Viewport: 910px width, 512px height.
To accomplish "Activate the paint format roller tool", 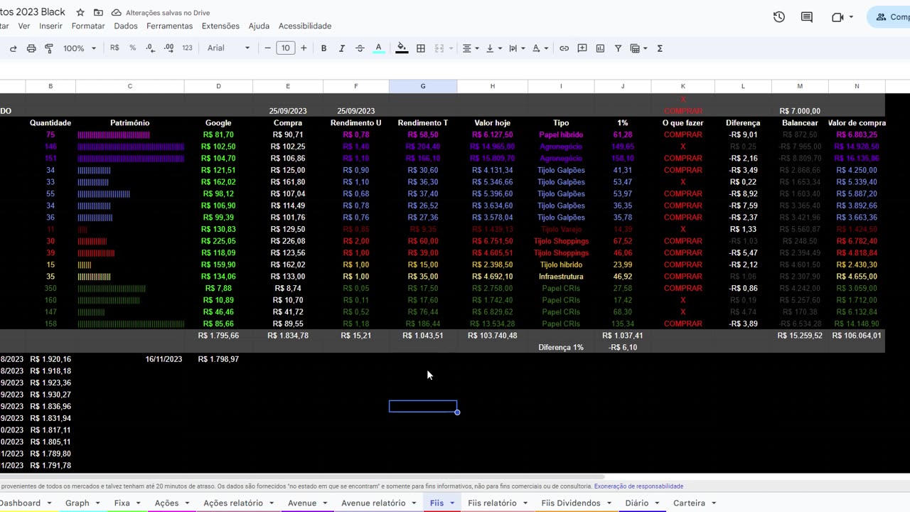I will pyautogui.click(x=49, y=48).
